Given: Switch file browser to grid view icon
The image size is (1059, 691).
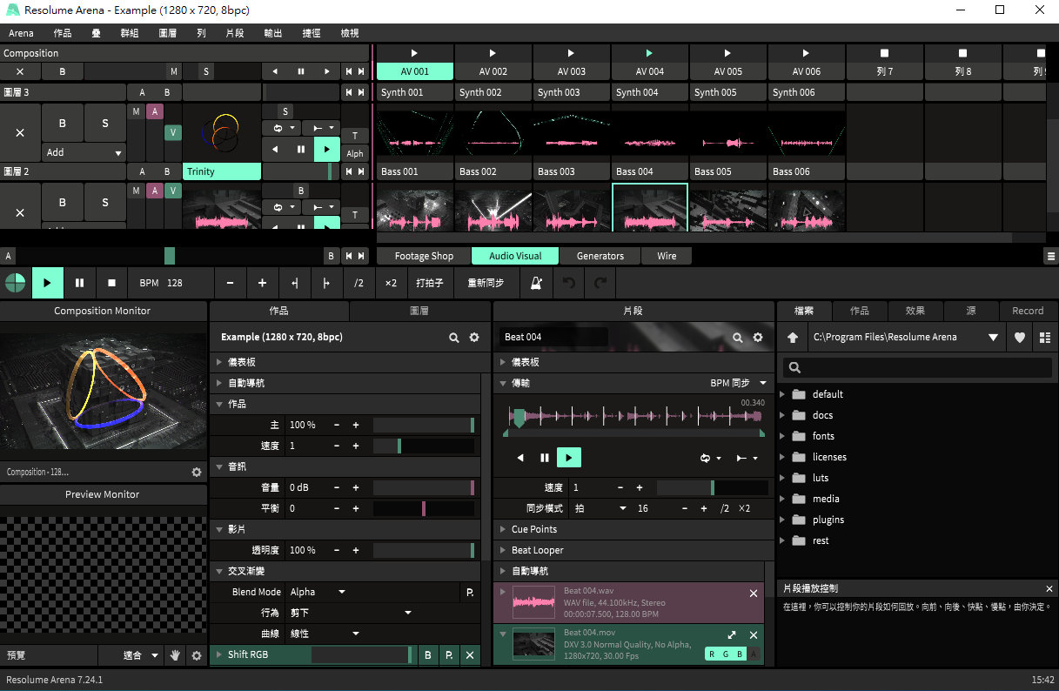Looking at the screenshot, I should [x=1045, y=338].
